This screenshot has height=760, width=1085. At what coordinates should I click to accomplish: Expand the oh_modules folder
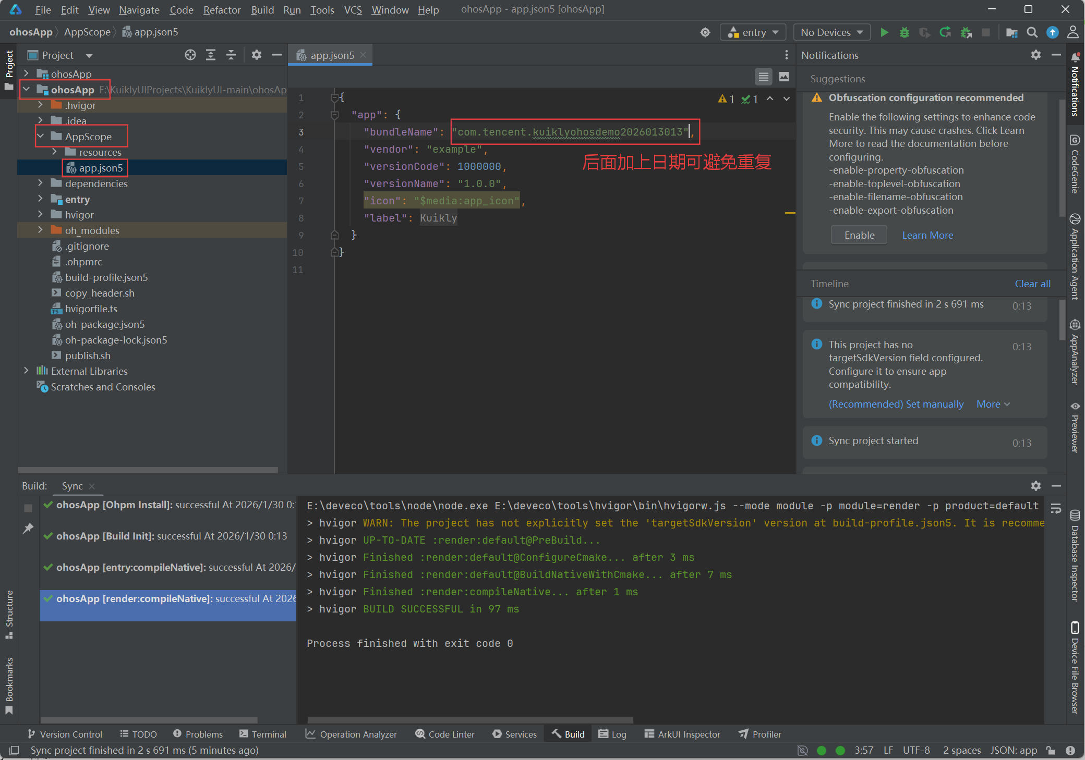40,230
